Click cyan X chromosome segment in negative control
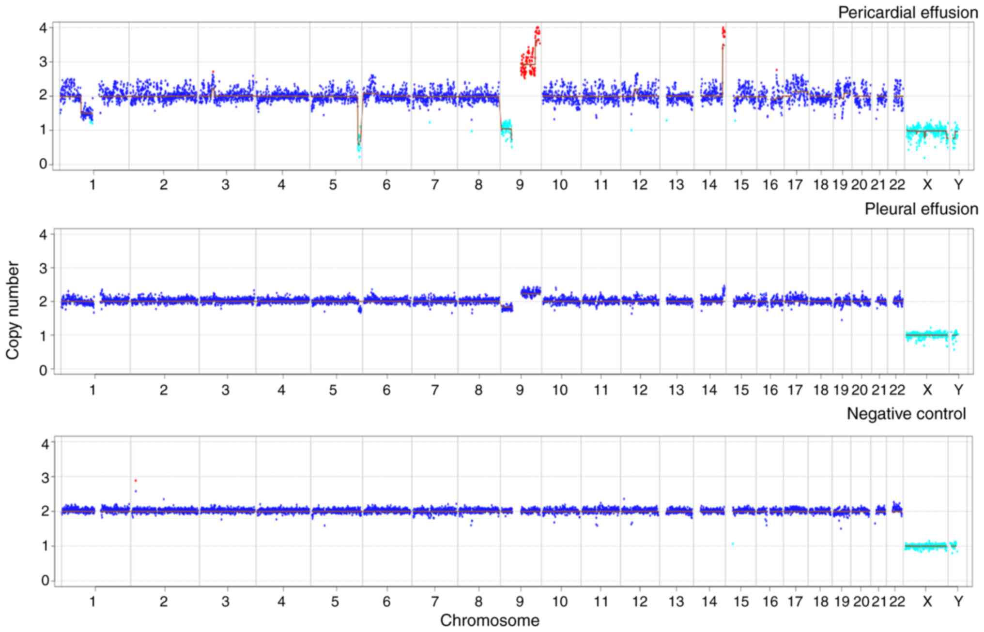The width and height of the screenshot is (984, 632). click(926, 546)
